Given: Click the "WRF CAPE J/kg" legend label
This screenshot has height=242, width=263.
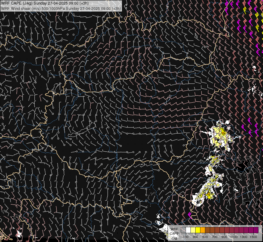Looking at the screenshot, I should [174, 234].
